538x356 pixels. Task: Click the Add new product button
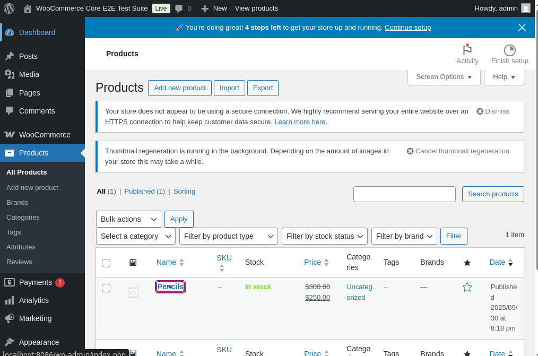click(180, 88)
